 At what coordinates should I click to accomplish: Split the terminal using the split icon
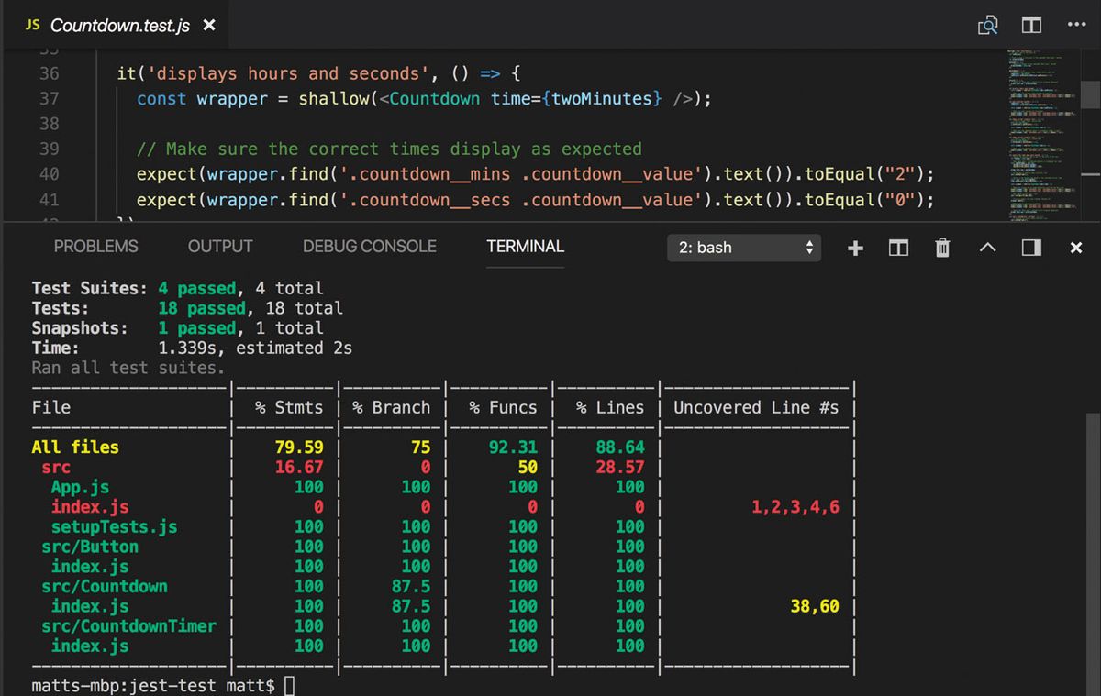click(898, 247)
